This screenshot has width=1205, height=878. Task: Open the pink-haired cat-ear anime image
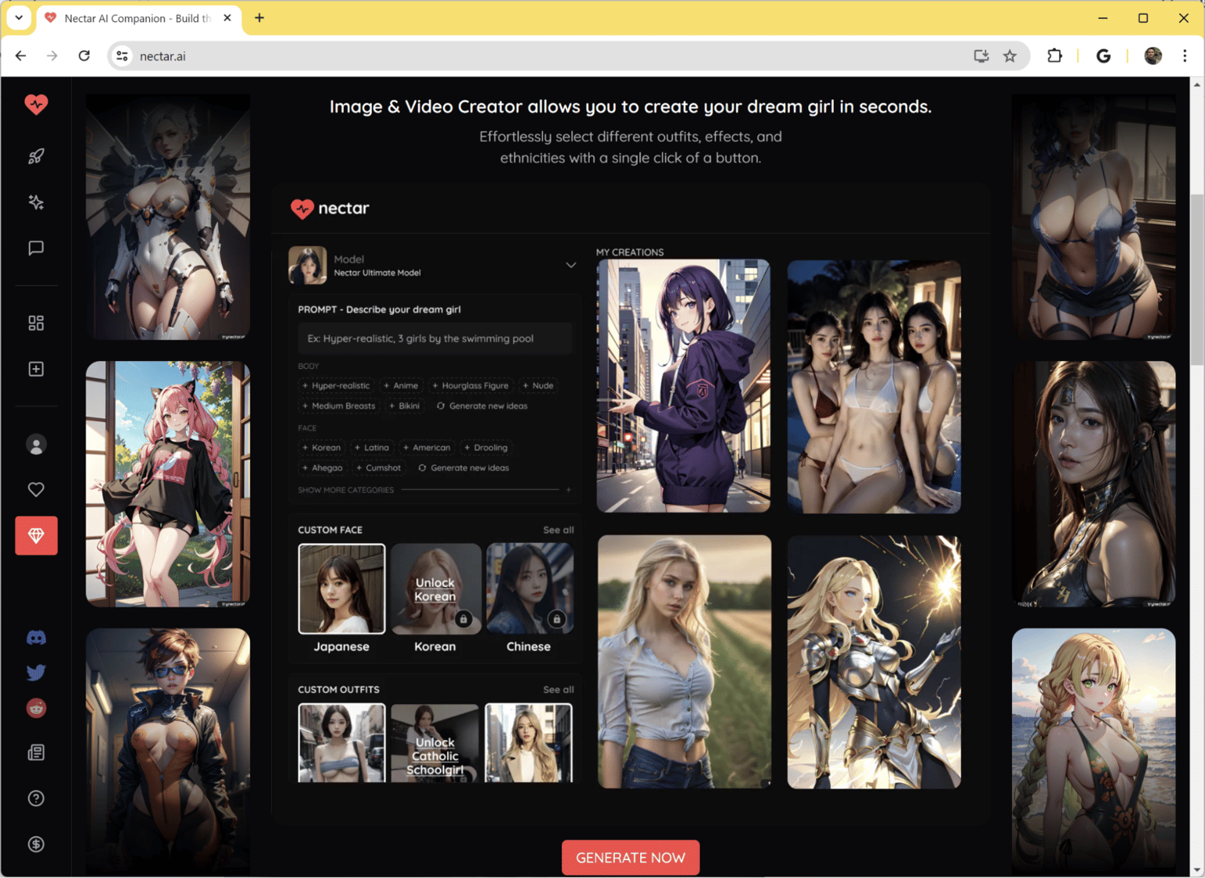pos(168,484)
